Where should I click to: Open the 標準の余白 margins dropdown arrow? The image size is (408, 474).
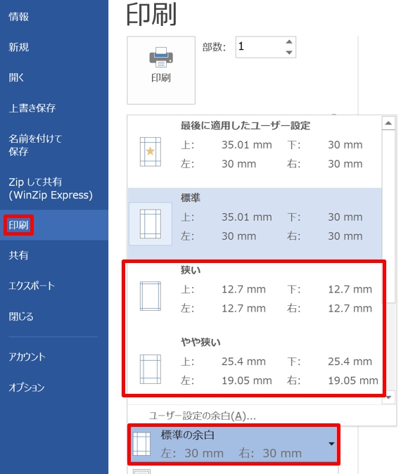(331, 444)
